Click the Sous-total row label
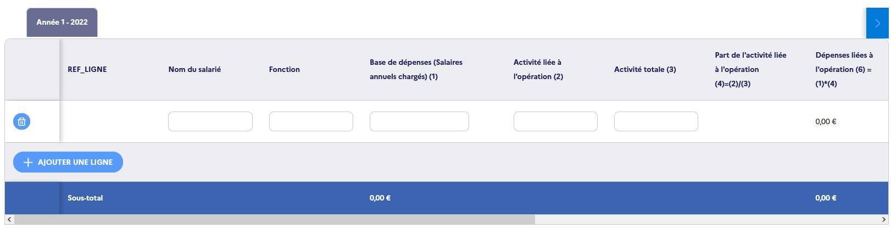This screenshot has height=228, width=891. 85,198
